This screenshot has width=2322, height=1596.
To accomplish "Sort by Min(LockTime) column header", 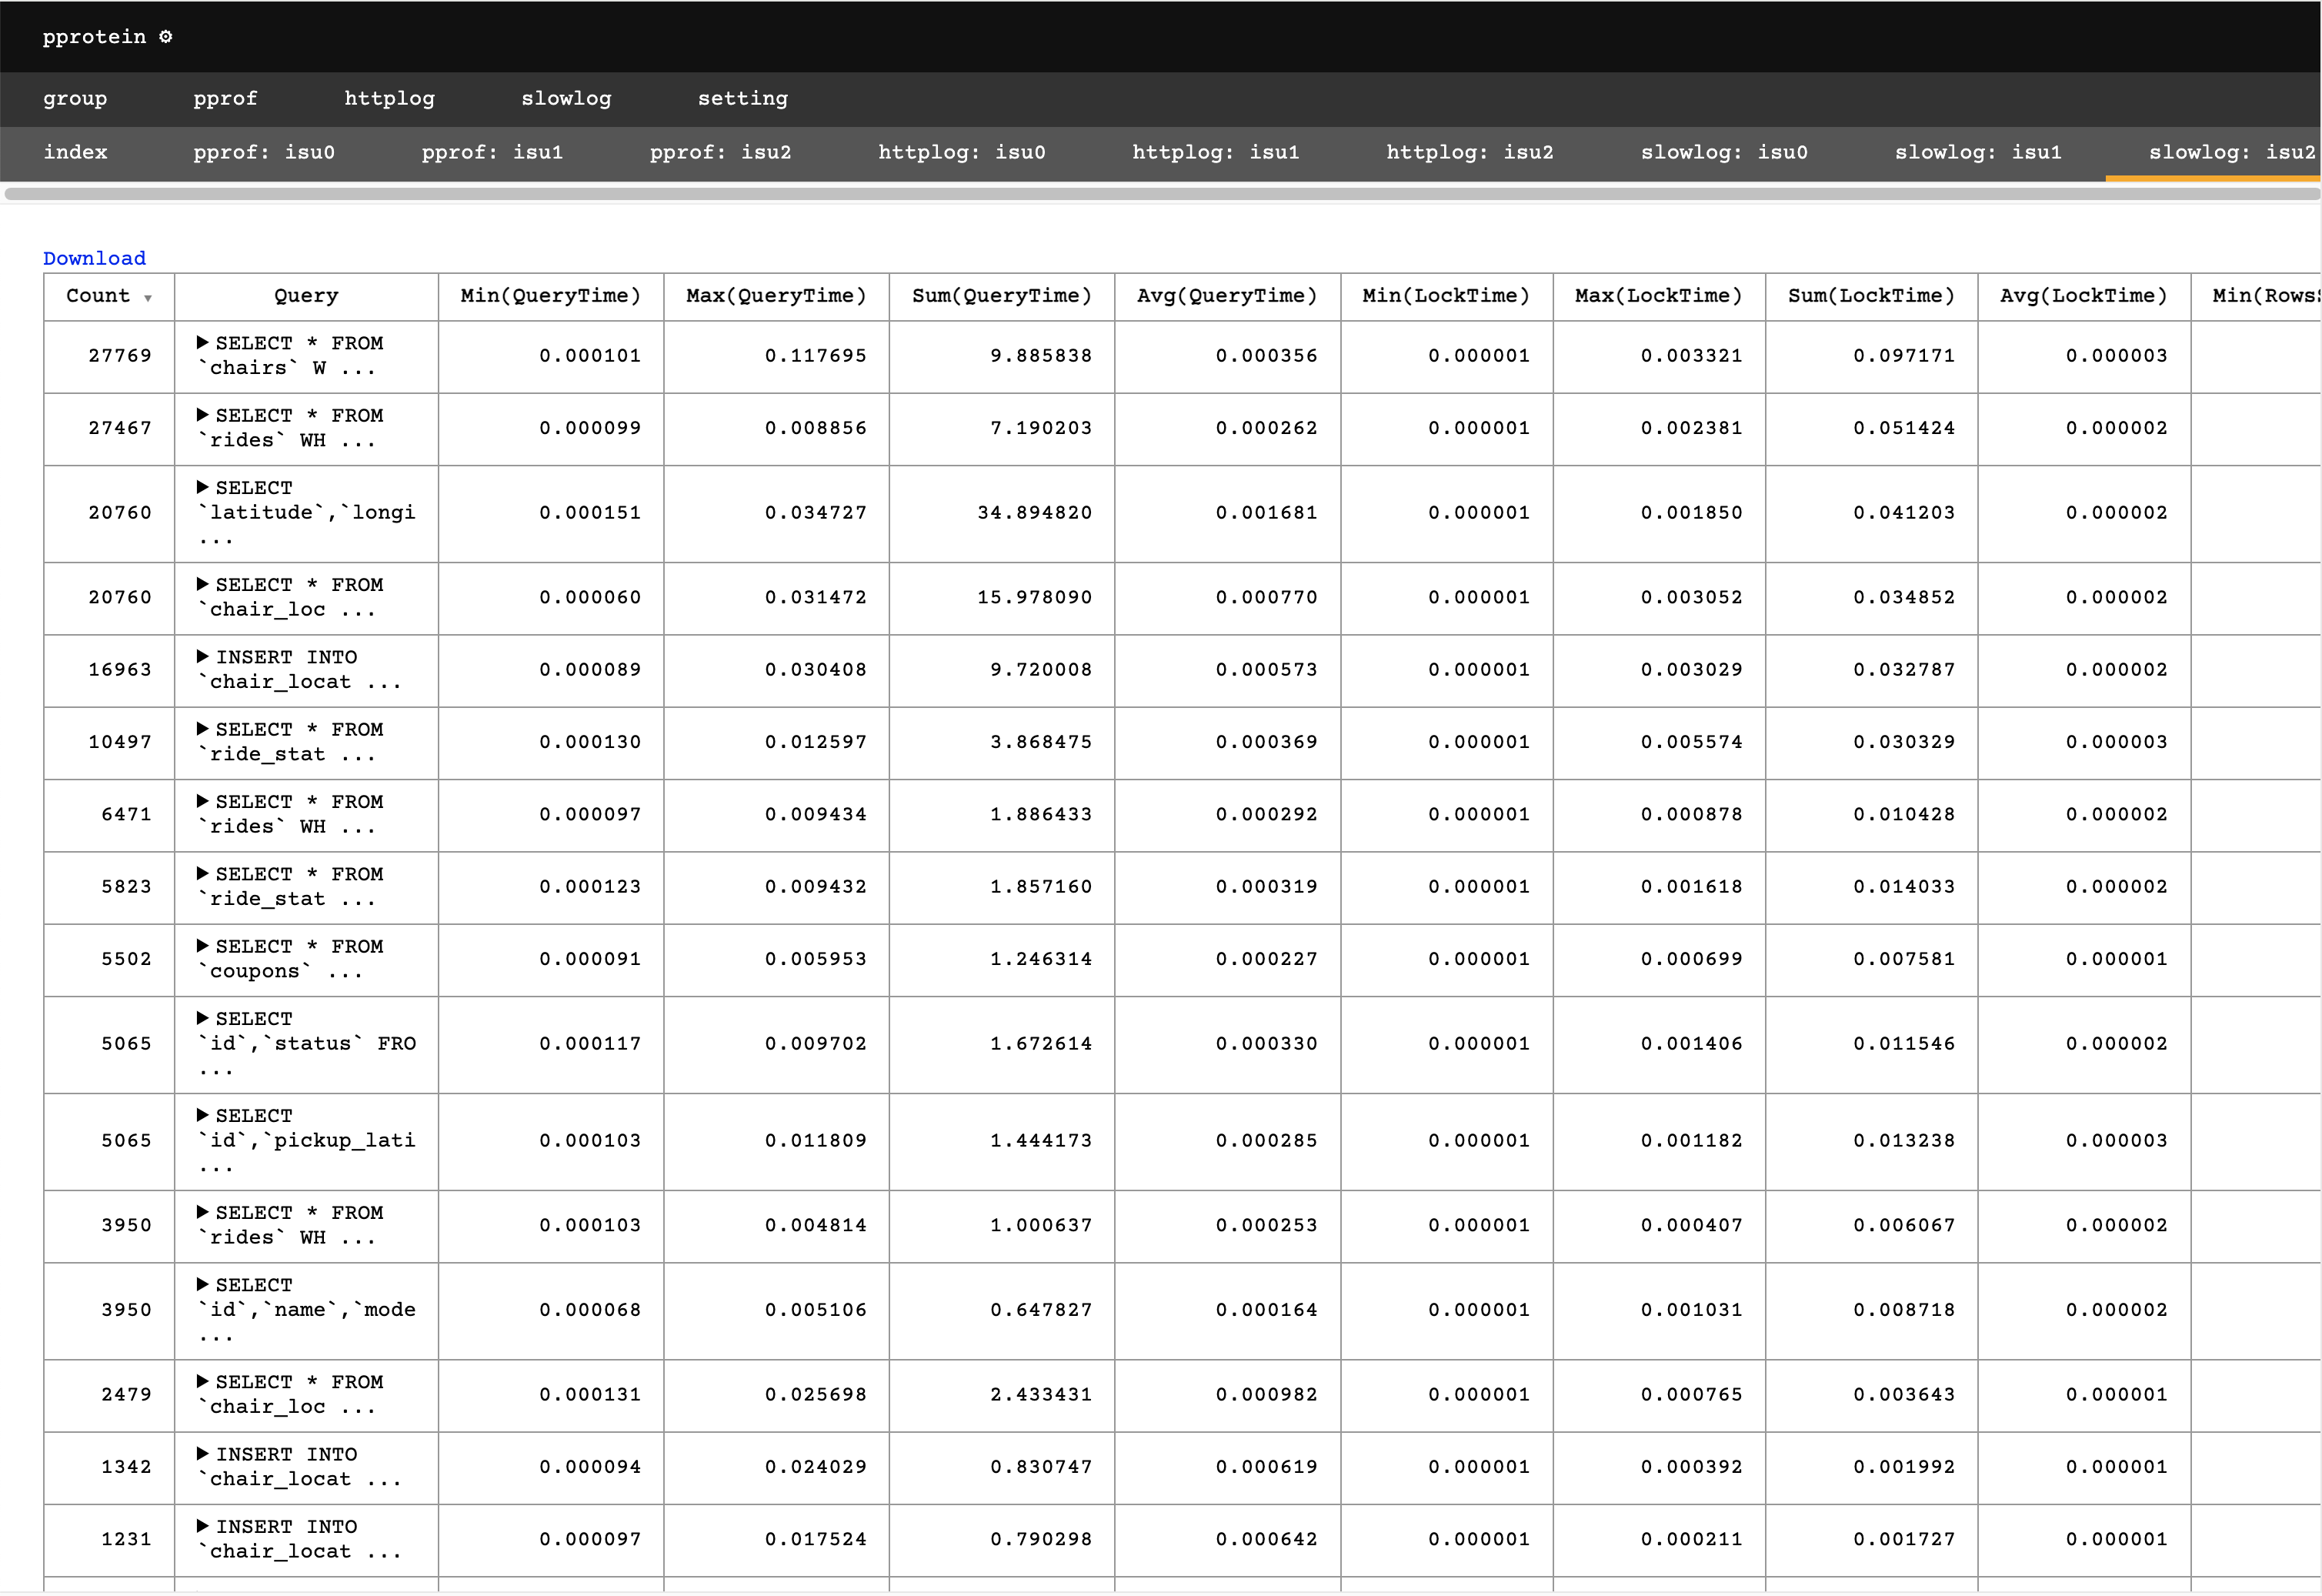I will pyautogui.click(x=1446, y=296).
